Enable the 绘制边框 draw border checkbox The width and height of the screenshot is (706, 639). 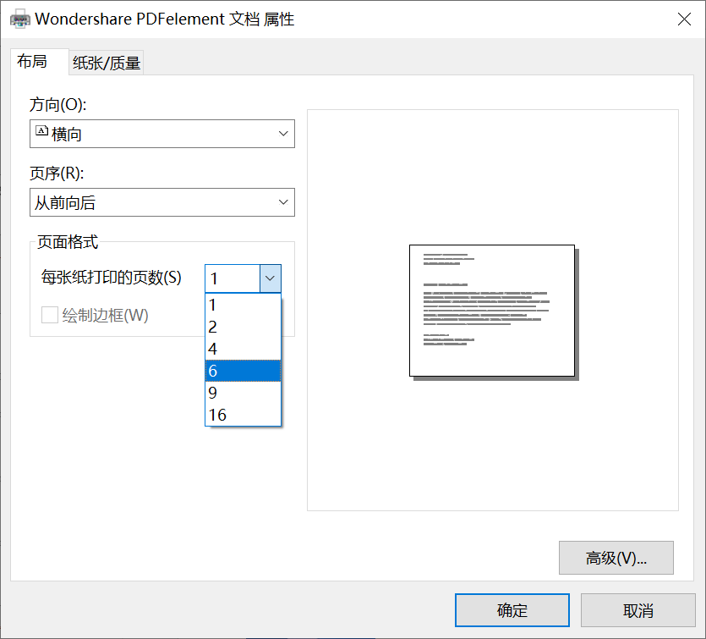[48, 315]
